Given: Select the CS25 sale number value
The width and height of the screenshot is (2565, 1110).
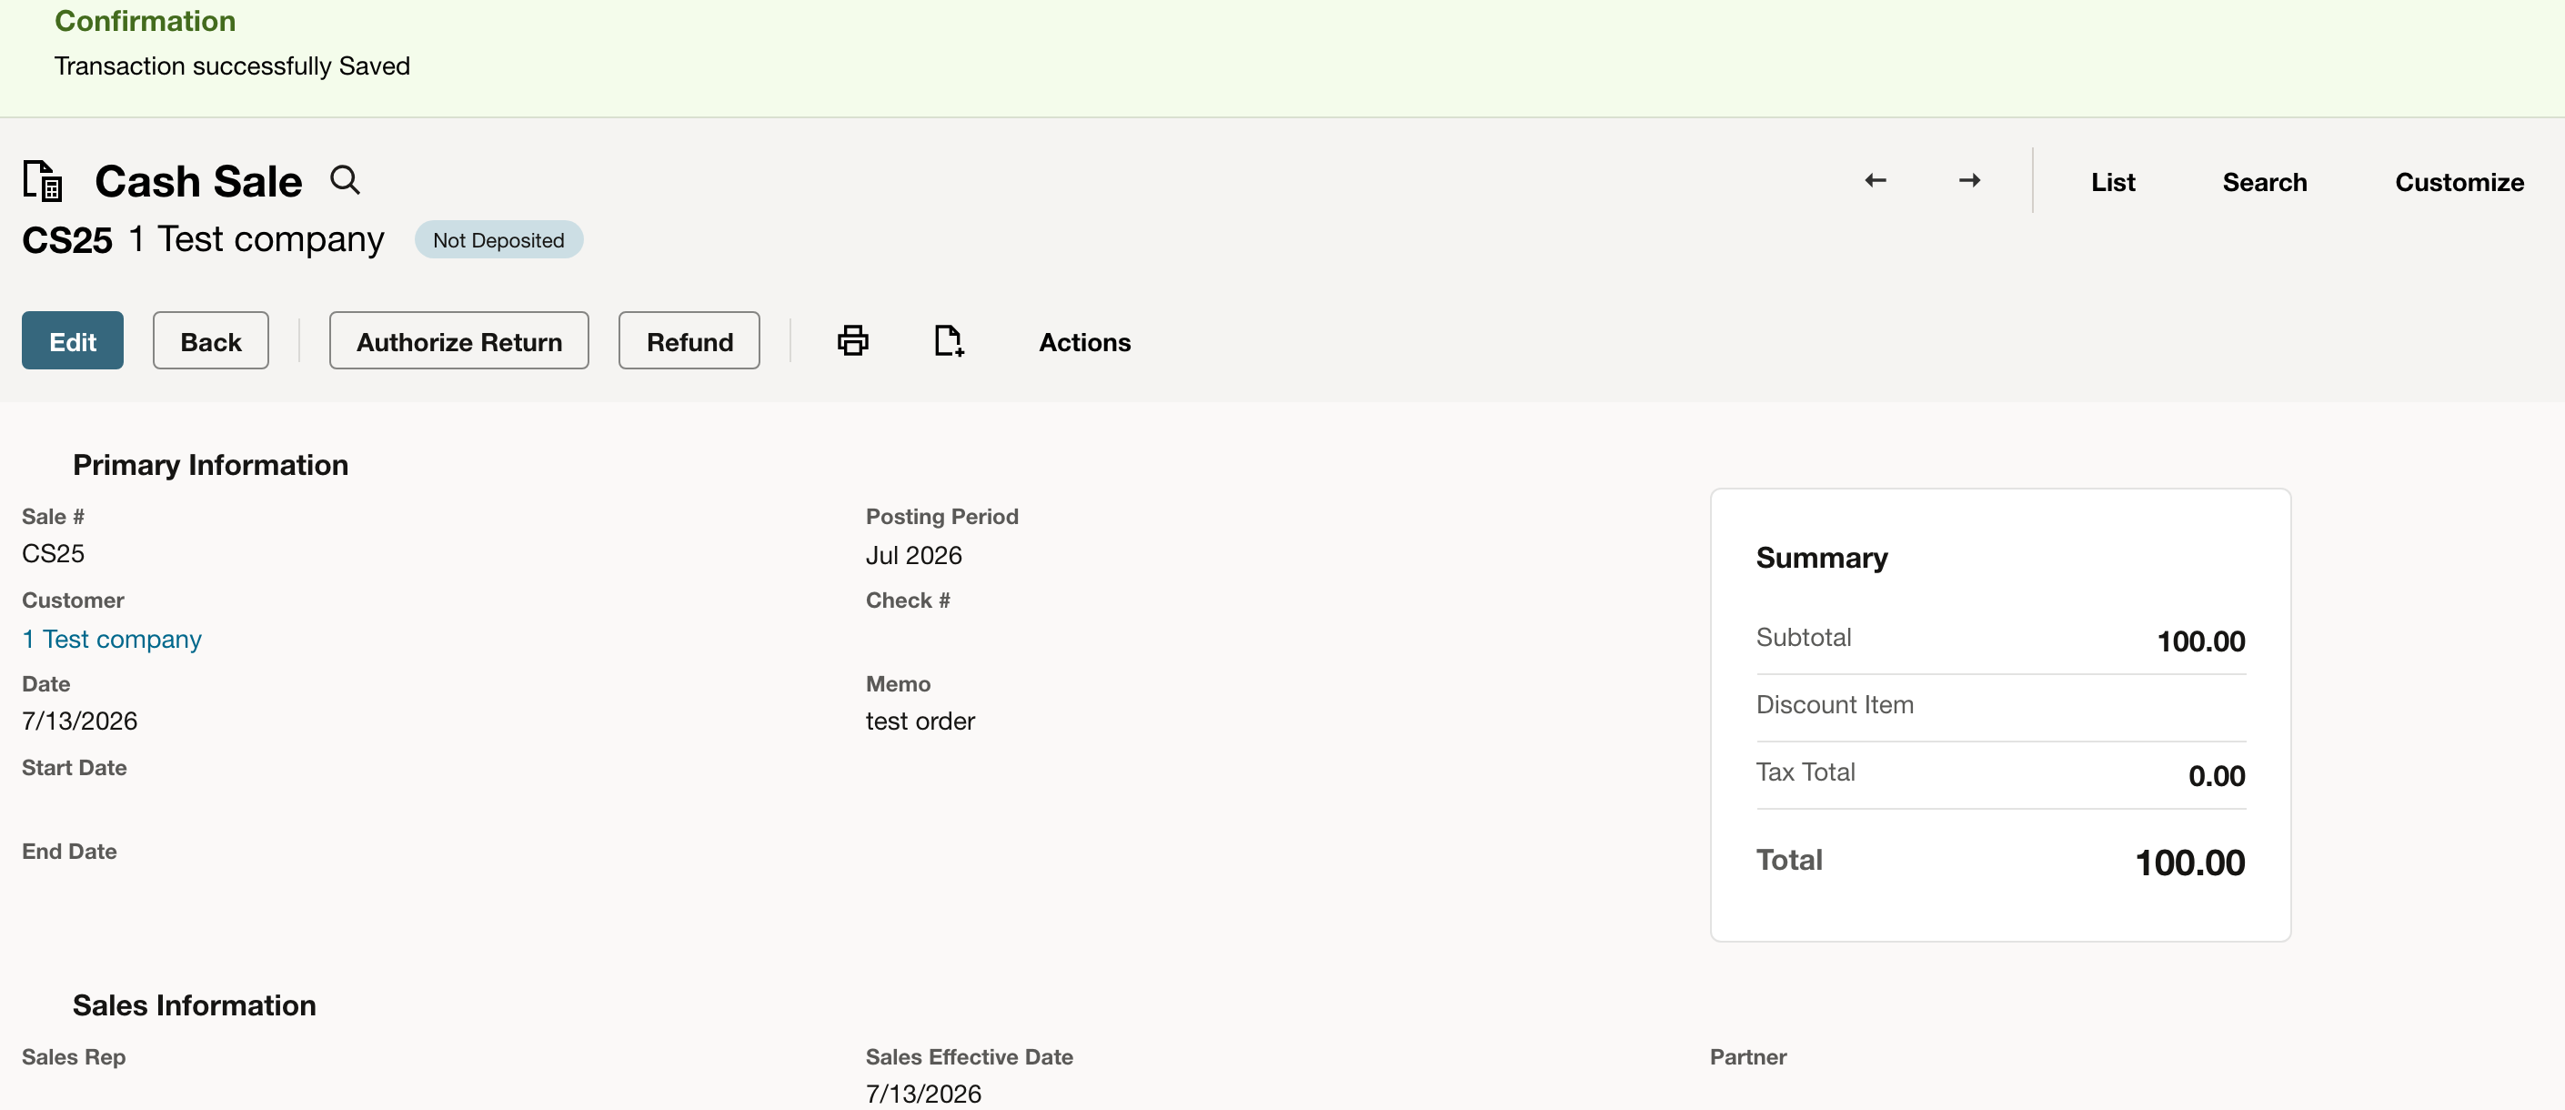Looking at the screenshot, I should coord(53,553).
